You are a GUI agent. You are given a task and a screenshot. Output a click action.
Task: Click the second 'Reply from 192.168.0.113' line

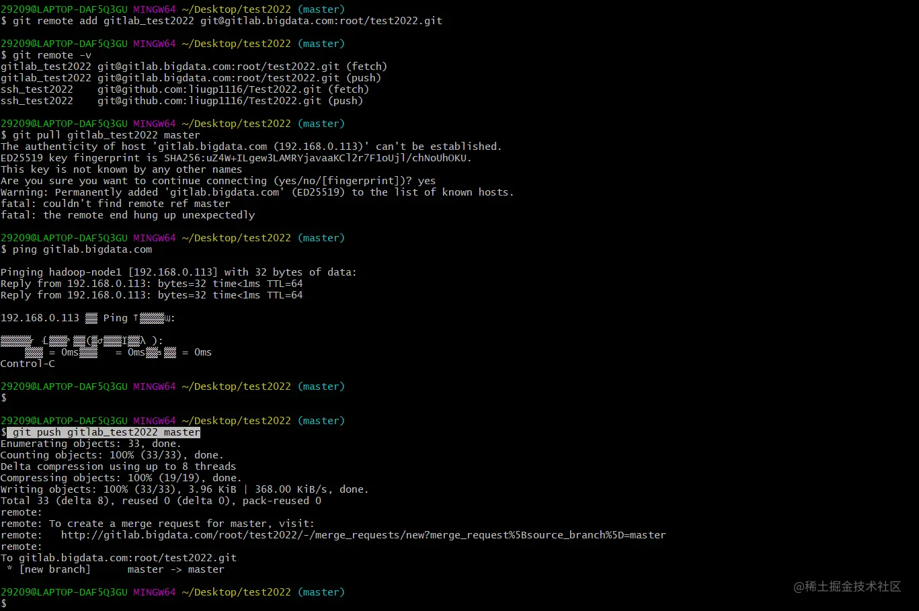tap(151, 295)
